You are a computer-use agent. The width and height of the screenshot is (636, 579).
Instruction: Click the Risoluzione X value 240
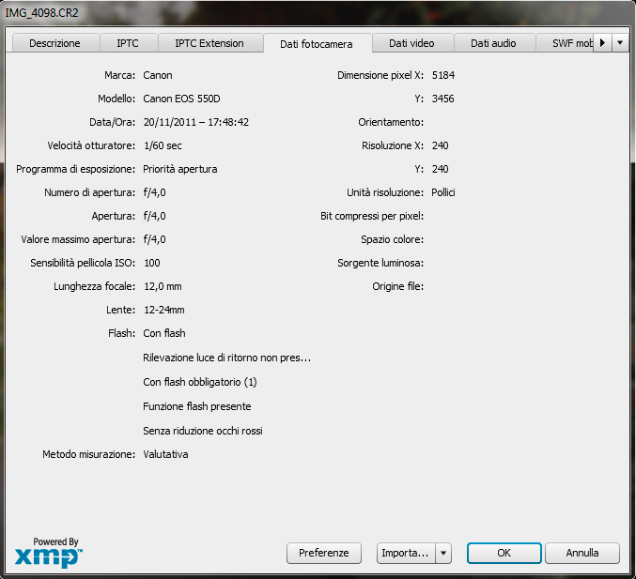[440, 145]
